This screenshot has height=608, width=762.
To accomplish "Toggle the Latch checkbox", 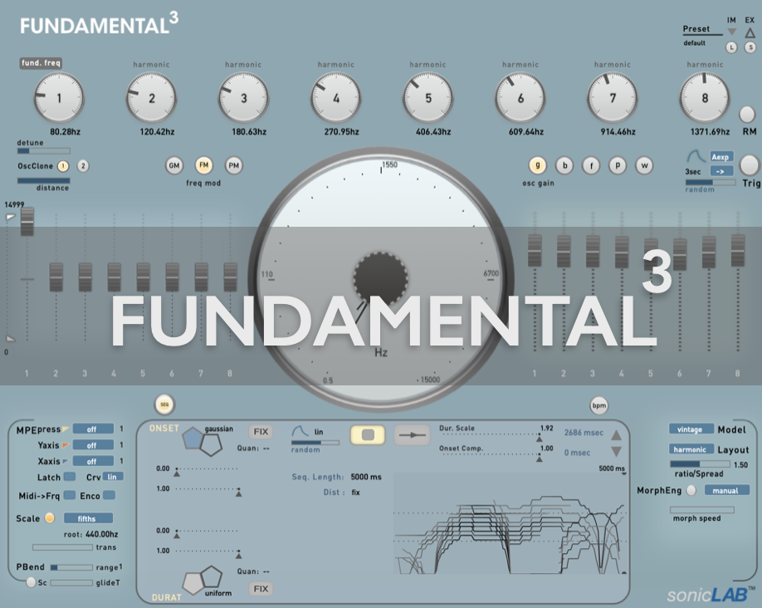I will click(x=70, y=476).
